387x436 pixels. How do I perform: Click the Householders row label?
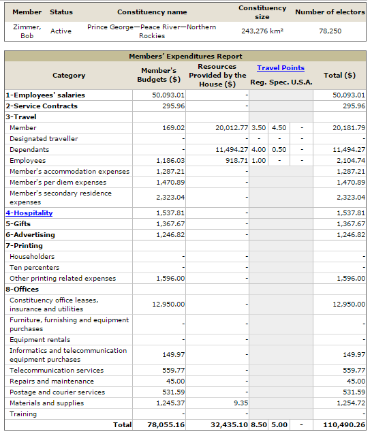coord(32,257)
